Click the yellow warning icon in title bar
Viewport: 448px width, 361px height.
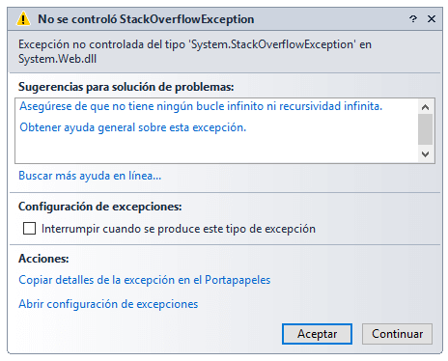click(x=23, y=18)
